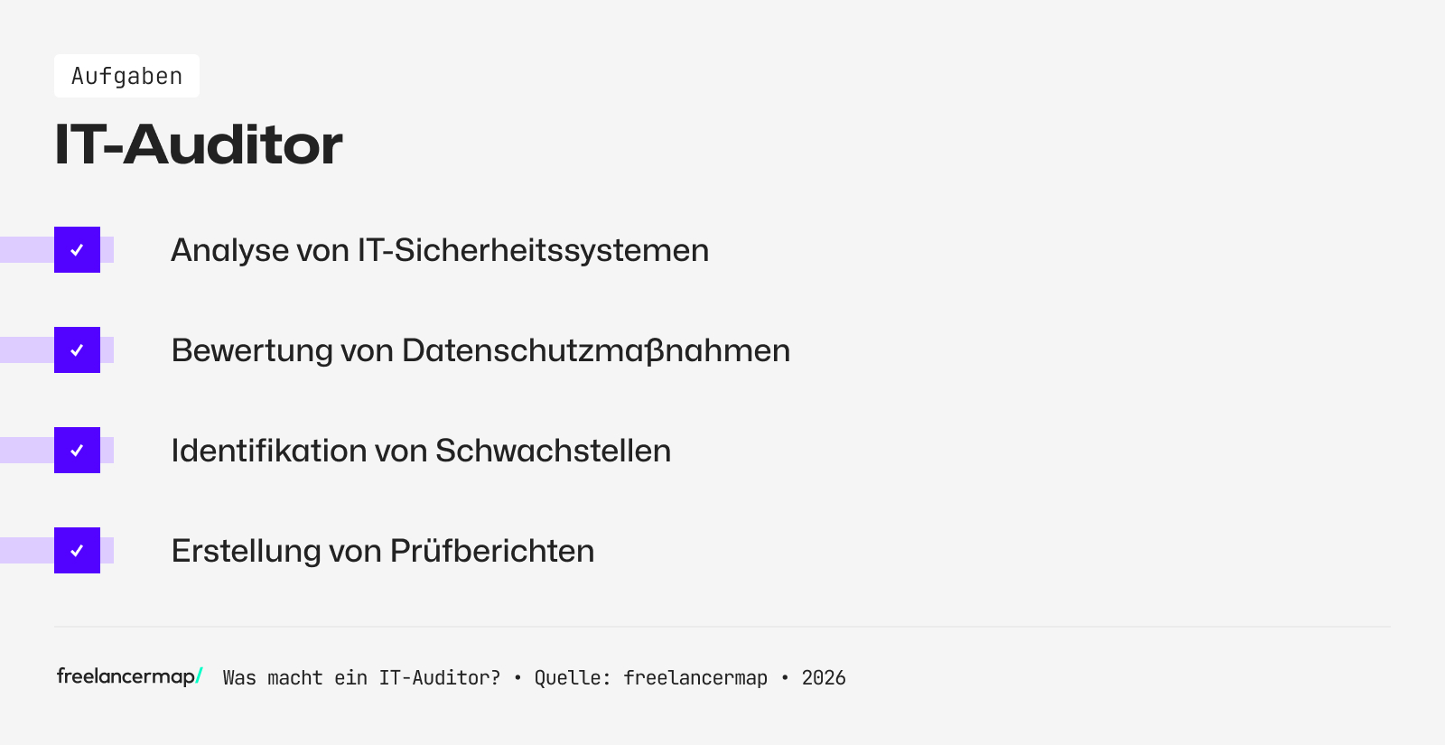
Task: Toggle the checkbox next to Bewertung von Datenschutzmaßnahmen
Action: [77, 350]
